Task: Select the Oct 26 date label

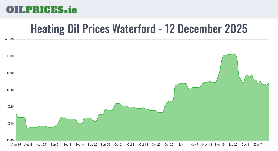Action: click(x=169, y=145)
